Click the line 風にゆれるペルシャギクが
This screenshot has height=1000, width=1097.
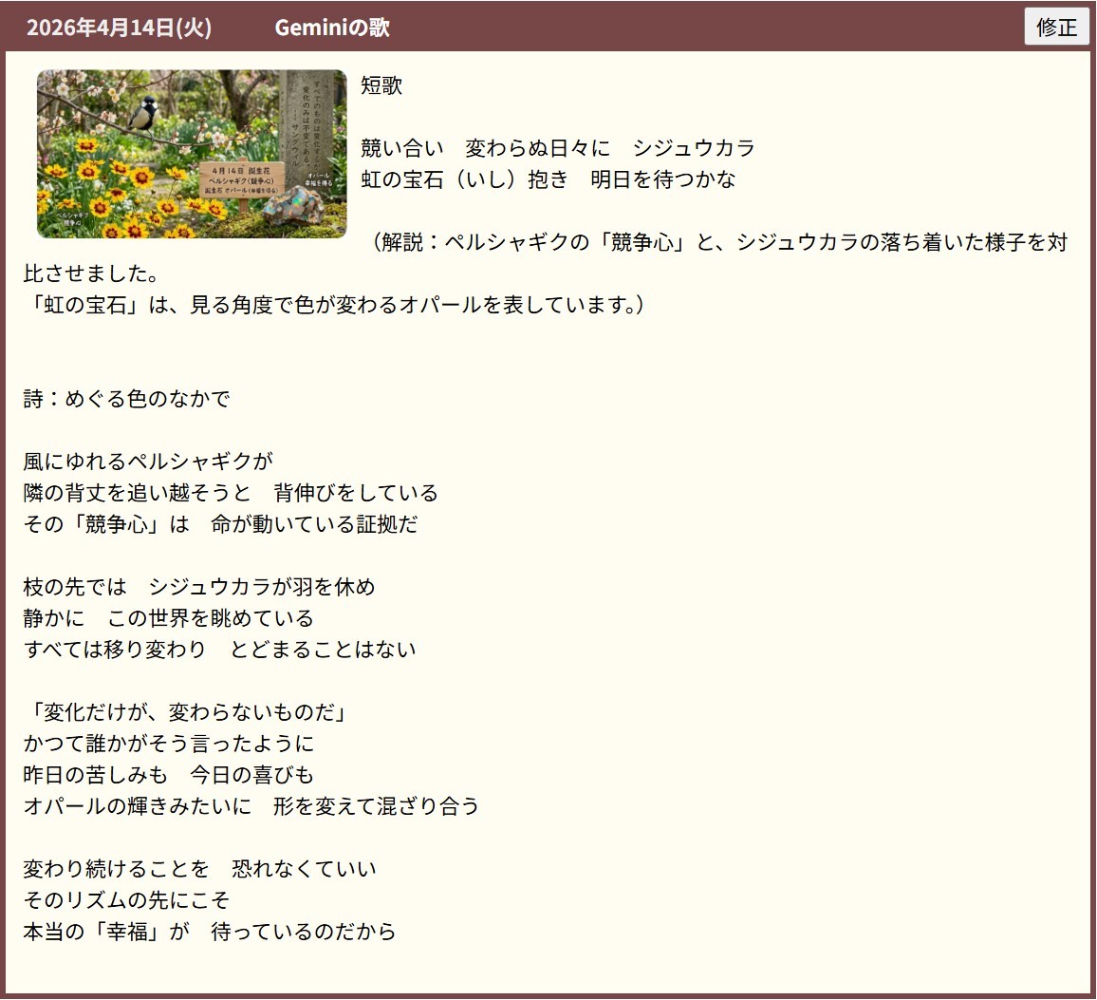click(148, 462)
